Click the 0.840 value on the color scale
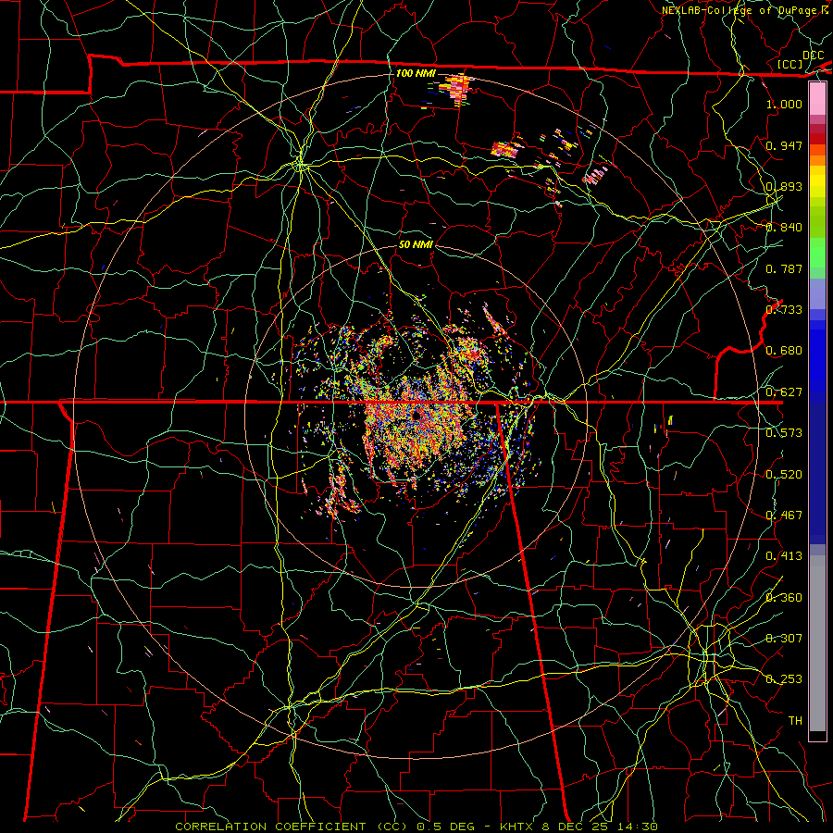The image size is (833, 833). [x=784, y=228]
